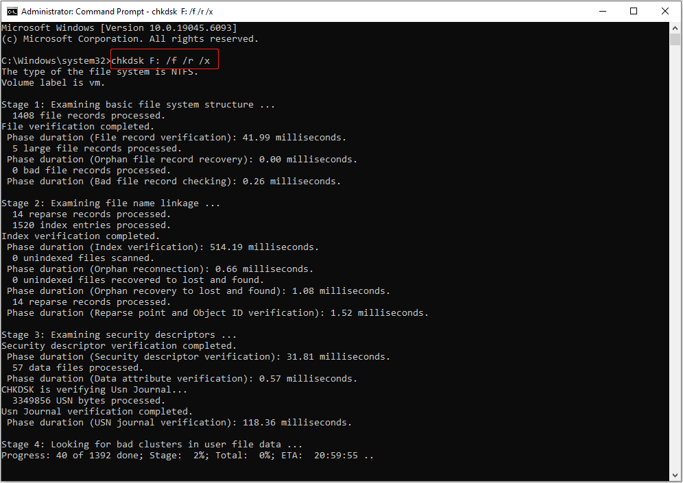Screen dimensions: 683x483
Task: Click the Progress percentage status line
Action: pyautogui.click(x=185, y=455)
